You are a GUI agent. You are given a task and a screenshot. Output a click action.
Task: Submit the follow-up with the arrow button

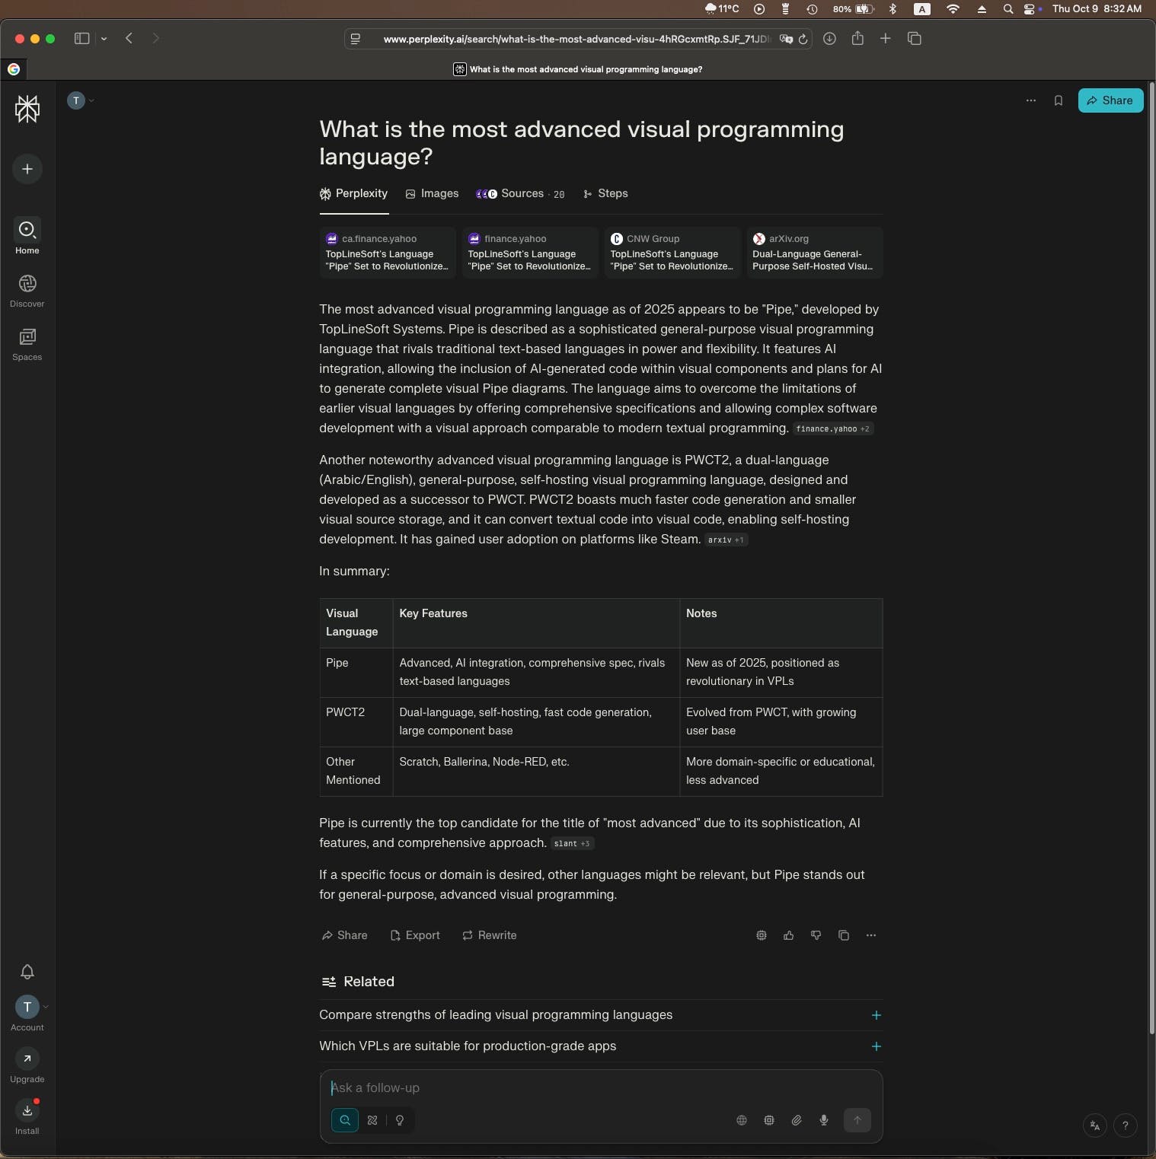click(x=857, y=1120)
